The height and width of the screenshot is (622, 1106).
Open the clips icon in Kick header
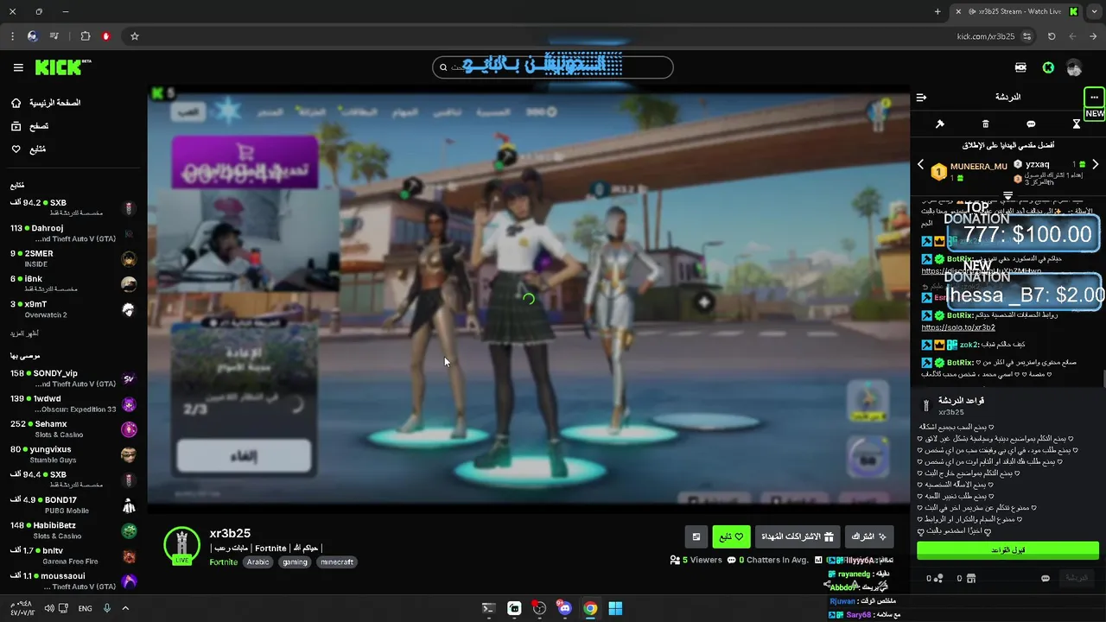pos(1021,67)
